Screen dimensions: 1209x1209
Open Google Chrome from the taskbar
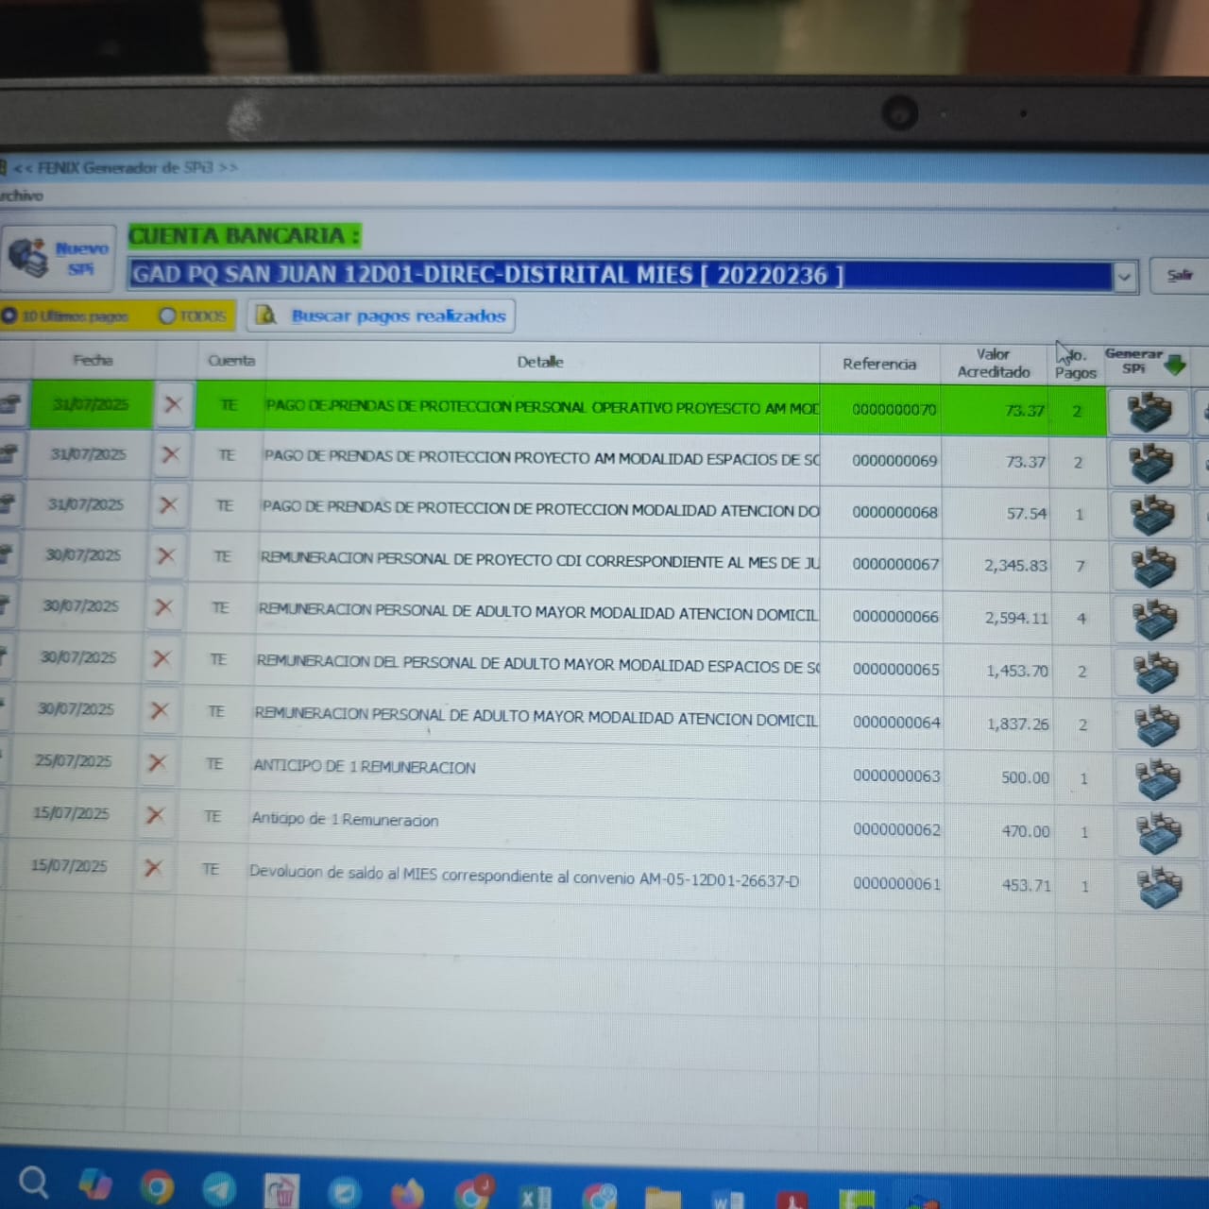pyautogui.click(x=157, y=1186)
